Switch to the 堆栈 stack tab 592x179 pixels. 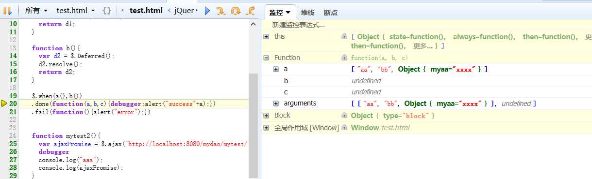point(307,13)
